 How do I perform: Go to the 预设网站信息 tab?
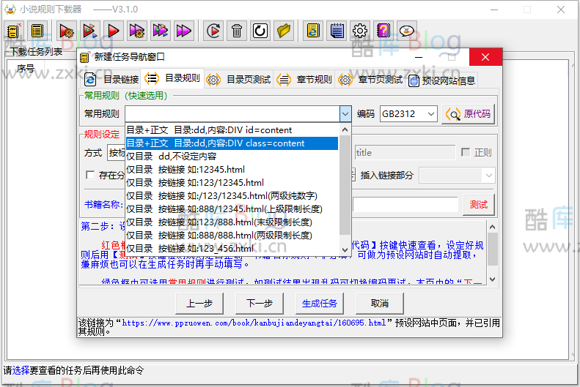(442, 80)
